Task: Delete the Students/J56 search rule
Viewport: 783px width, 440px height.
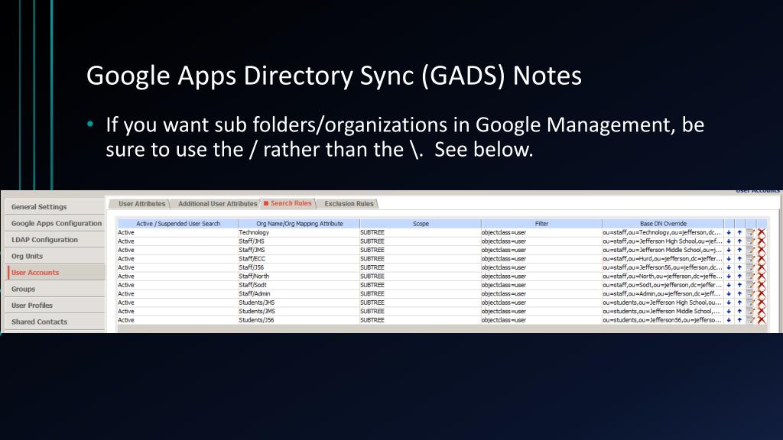Action: 761,320
